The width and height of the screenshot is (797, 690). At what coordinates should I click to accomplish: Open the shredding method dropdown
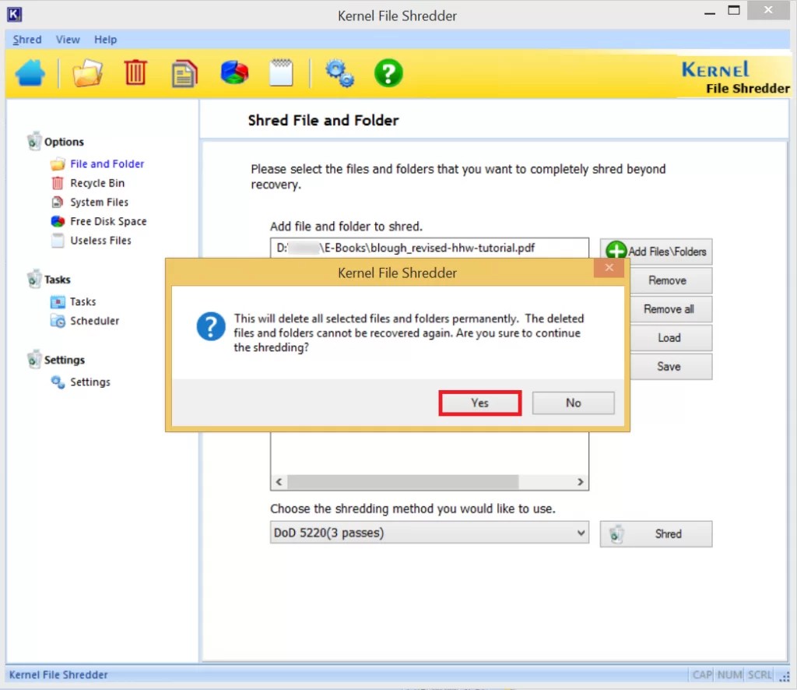(x=580, y=533)
